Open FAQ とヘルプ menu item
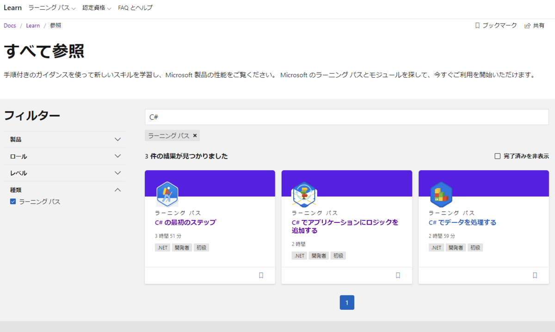Image resolution: width=555 pixels, height=332 pixels. 135,8
